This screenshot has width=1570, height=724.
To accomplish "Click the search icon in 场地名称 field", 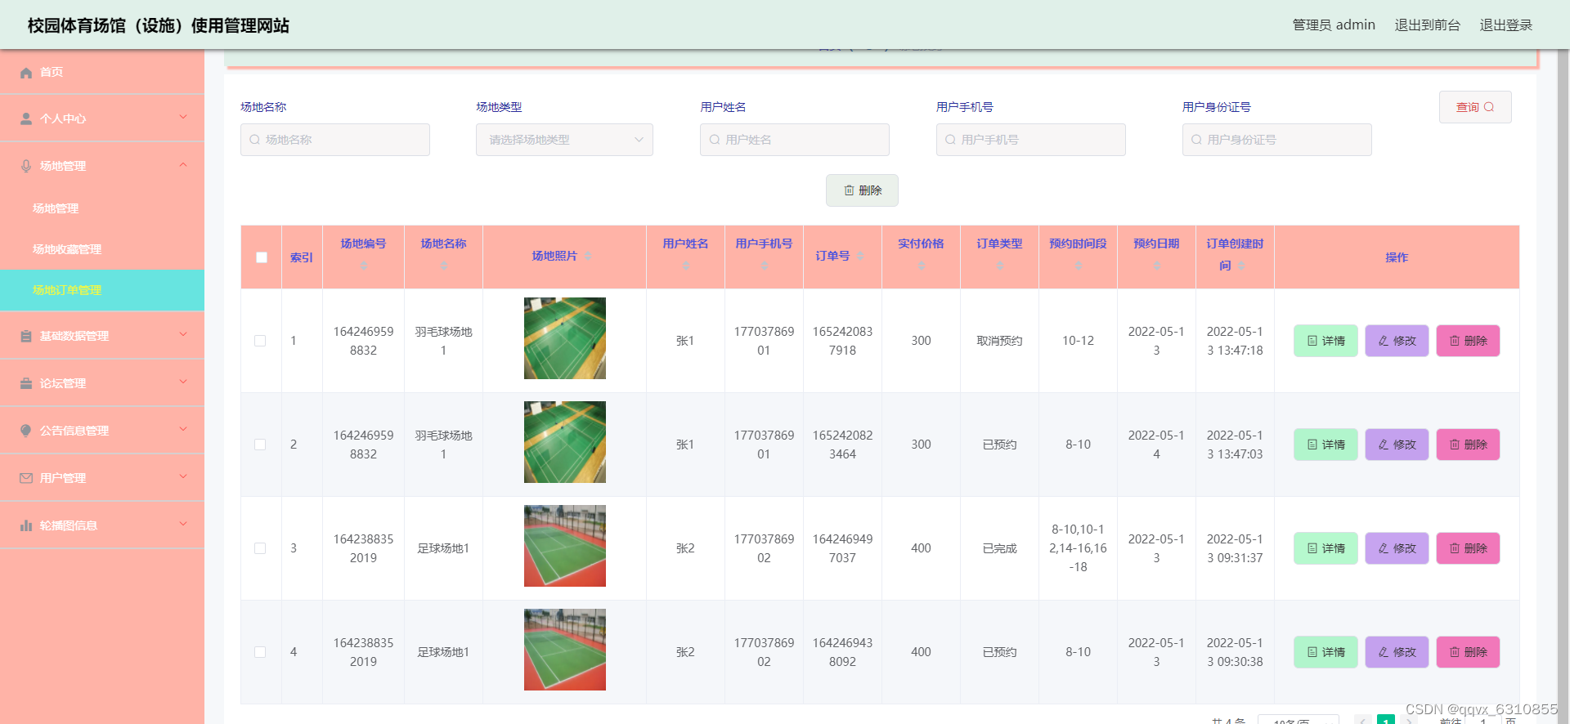I will [x=255, y=140].
